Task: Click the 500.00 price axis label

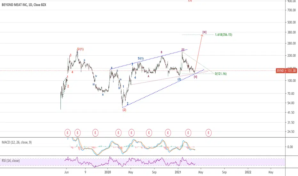Action: [292, 22]
